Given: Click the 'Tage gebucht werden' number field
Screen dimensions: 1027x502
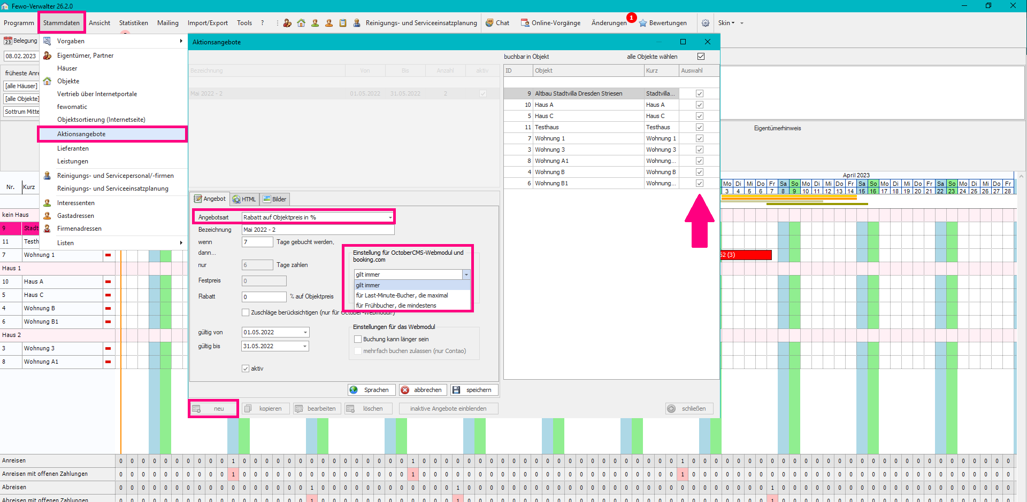Looking at the screenshot, I should pyautogui.click(x=257, y=242).
